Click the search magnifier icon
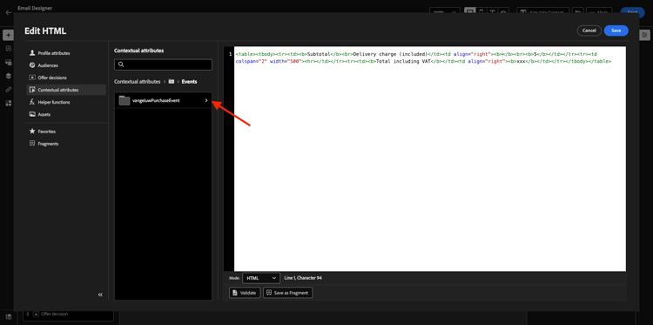 121,64
